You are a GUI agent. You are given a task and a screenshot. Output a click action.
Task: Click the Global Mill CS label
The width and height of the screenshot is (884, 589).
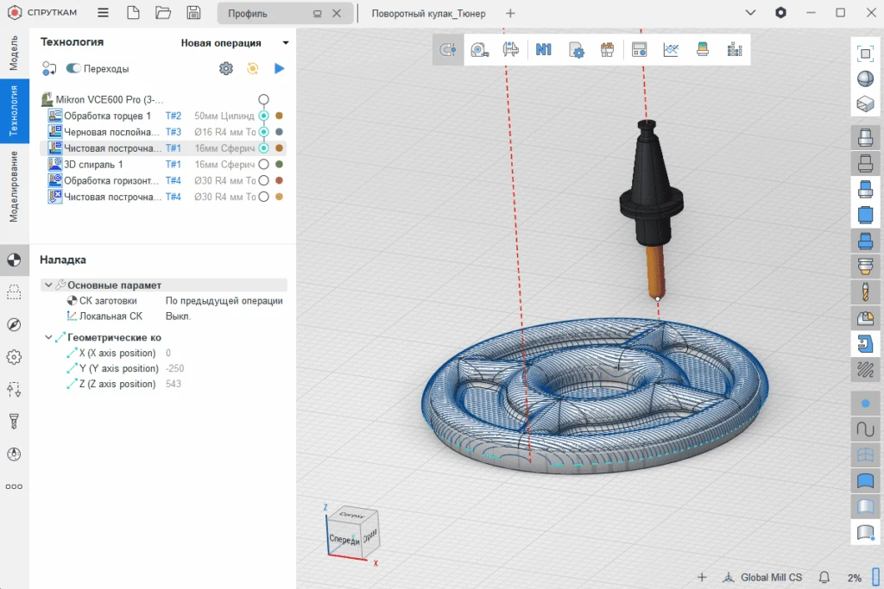[x=771, y=577]
